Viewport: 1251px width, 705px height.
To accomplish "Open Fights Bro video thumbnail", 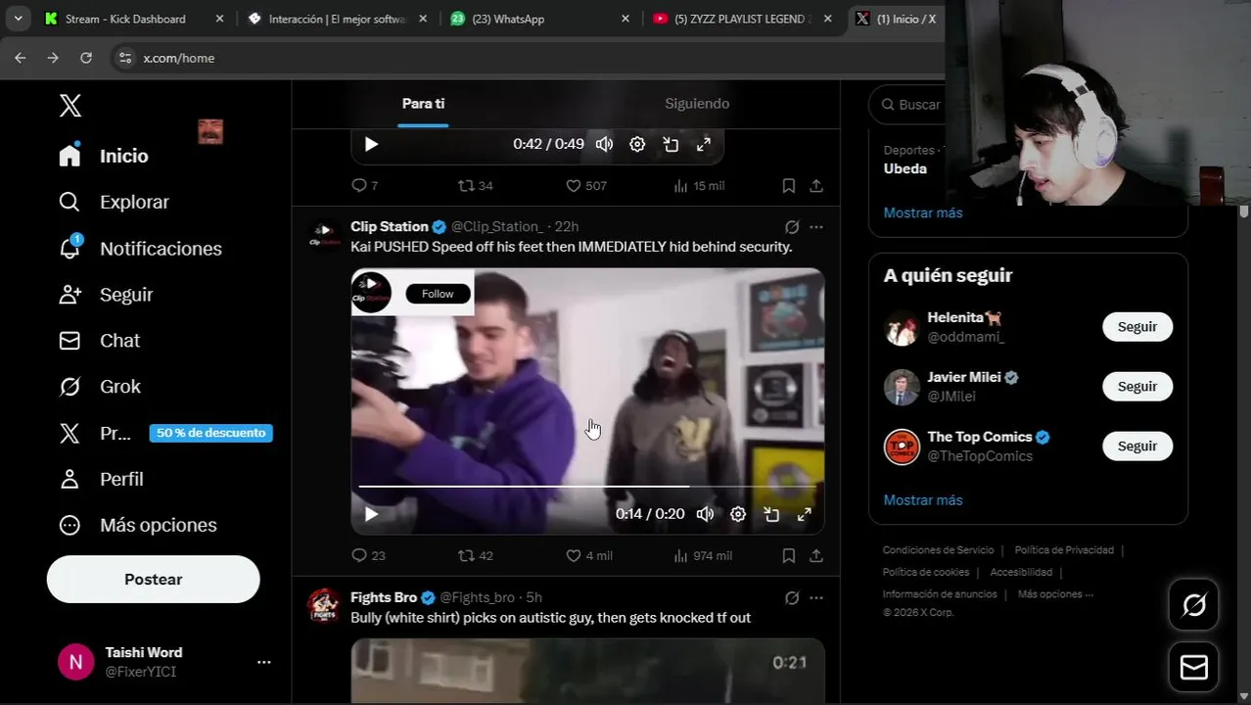I will point(587,671).
